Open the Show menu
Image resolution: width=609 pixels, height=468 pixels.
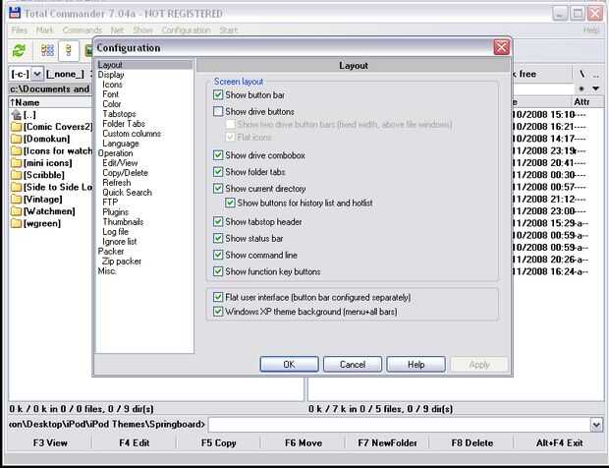click(143, 29)
